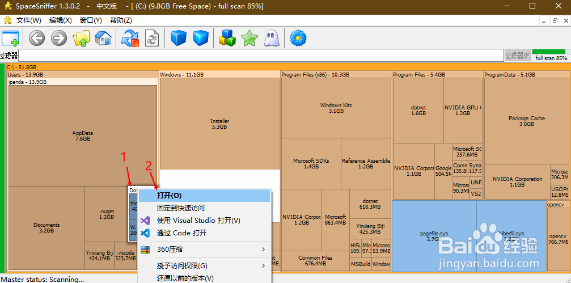Click the ipanda - 13.9GB header
571x283 pixels.
pyautogui.click(x=83, y=82)
